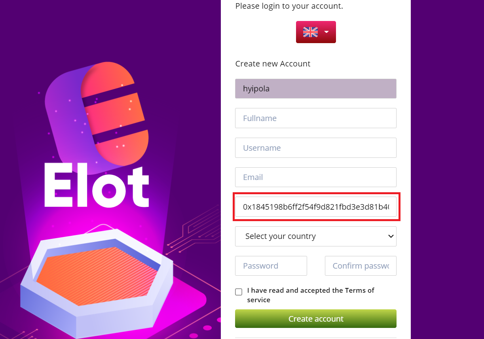Click the UK flag language icon
This screenshot has height=339, width=484.
pos(310,32)
